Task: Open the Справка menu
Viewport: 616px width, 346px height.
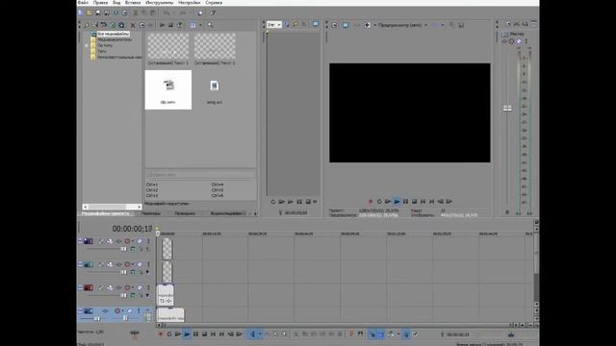Action: 214,2
